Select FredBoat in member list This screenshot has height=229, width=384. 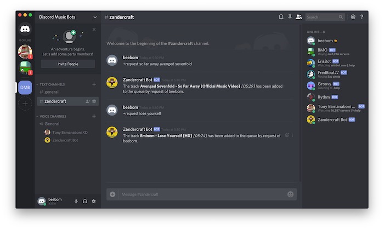tap(335, 74)
